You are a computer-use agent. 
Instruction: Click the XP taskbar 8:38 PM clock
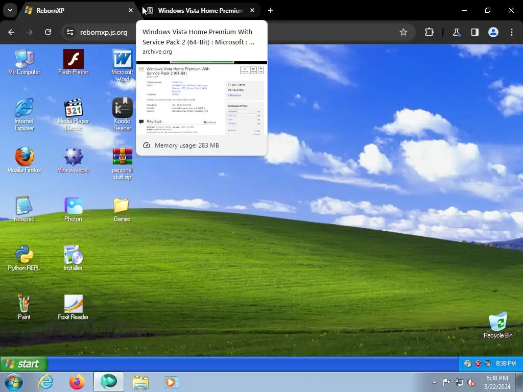pyautogui.click(x=506, y=363)
